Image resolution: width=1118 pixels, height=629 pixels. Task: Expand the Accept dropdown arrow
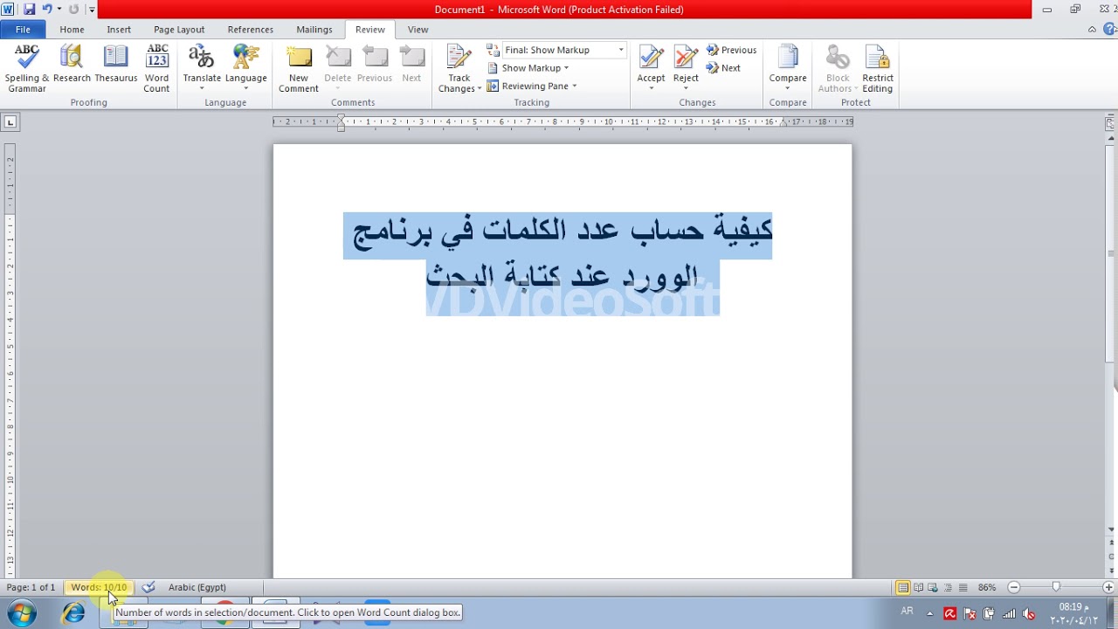coord(651,89)
